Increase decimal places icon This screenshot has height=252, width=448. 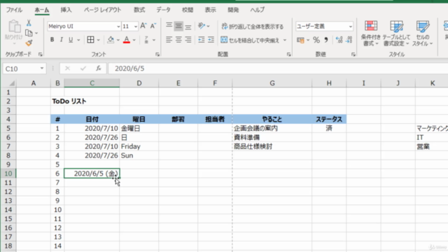coord(339,40)
